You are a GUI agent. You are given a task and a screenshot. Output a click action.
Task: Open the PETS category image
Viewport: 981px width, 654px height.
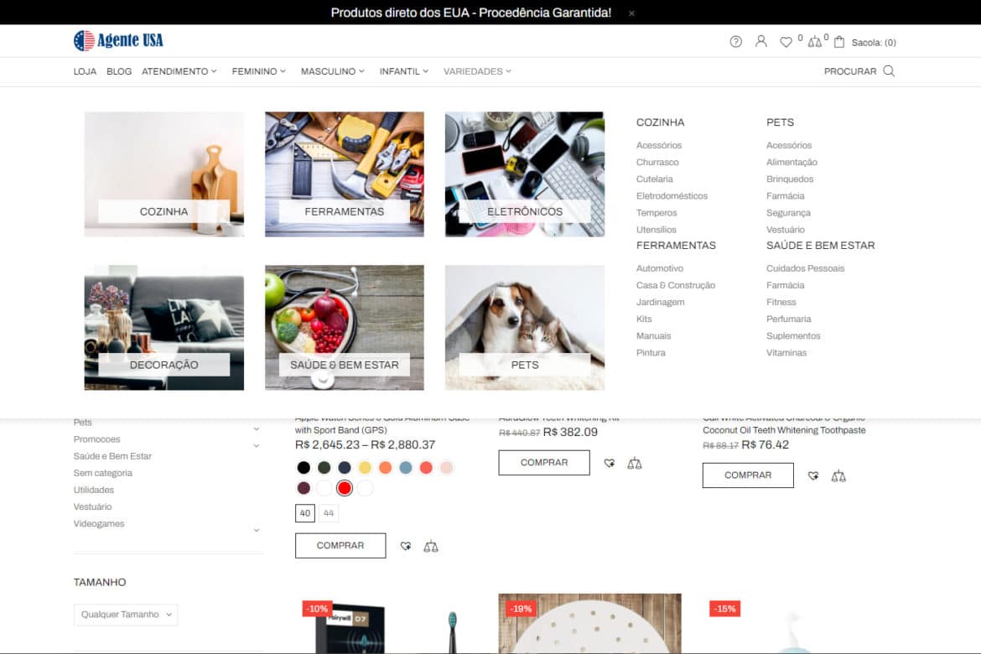coord(524,327)
